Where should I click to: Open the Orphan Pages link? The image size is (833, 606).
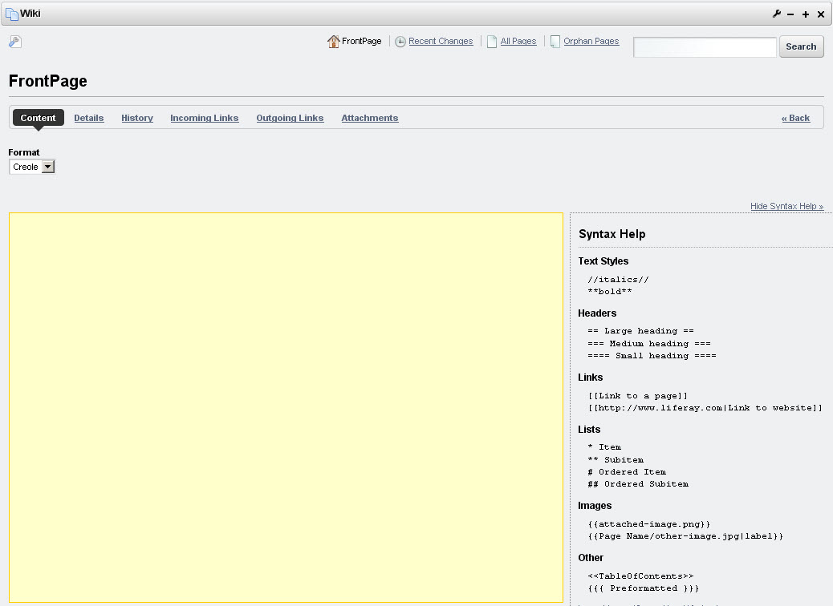coord(591,41)
